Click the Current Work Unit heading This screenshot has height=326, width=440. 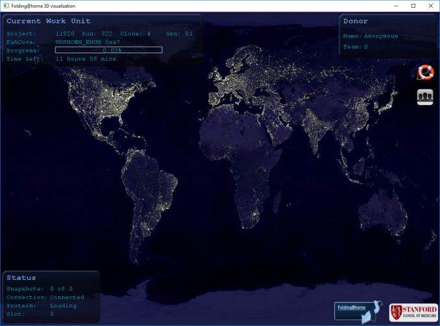coord(48,21)
